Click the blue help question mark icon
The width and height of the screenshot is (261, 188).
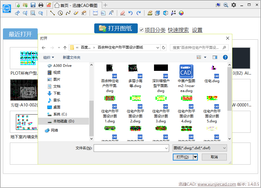tap(225, 57)
